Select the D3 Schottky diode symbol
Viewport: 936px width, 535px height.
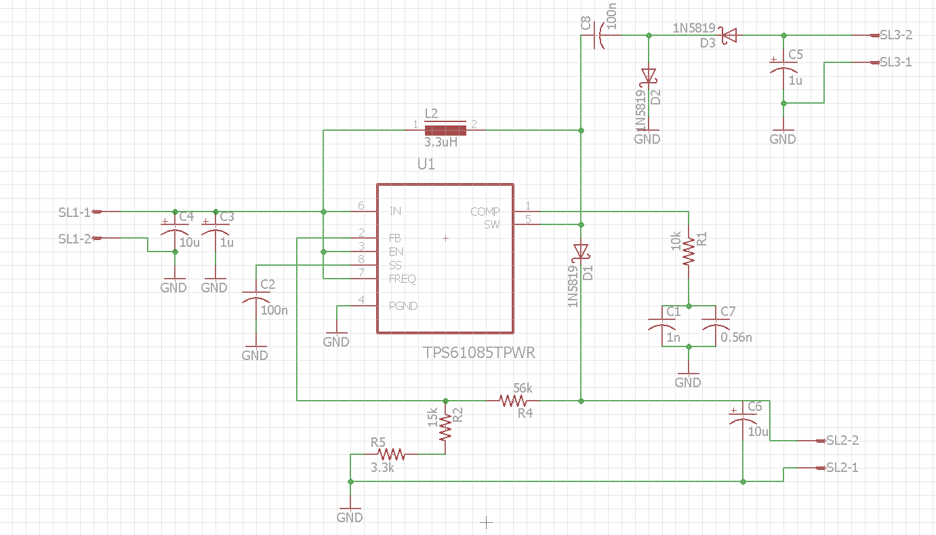pos(729,35)
